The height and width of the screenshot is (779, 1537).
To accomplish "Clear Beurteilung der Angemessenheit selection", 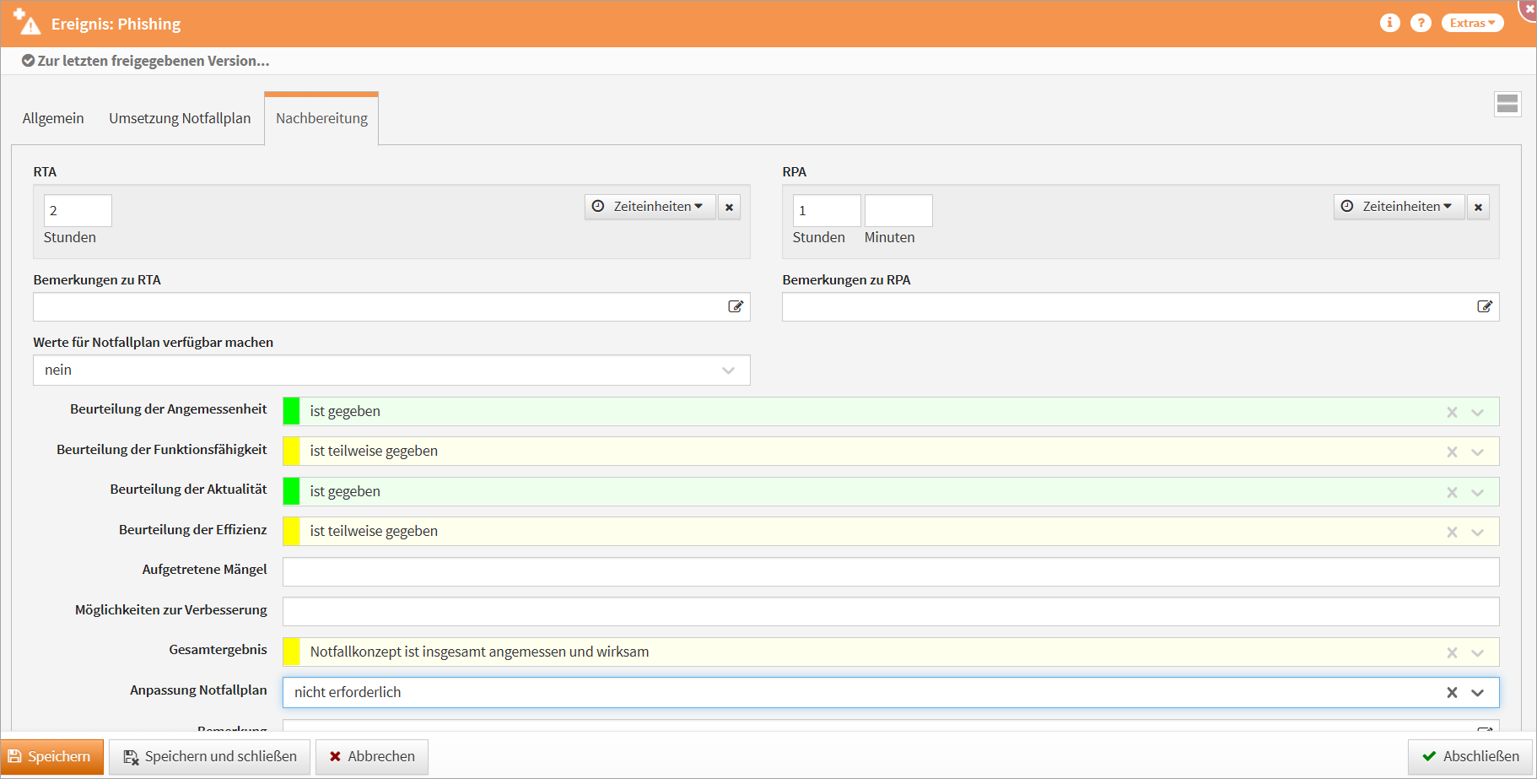I will (1452, 412).
